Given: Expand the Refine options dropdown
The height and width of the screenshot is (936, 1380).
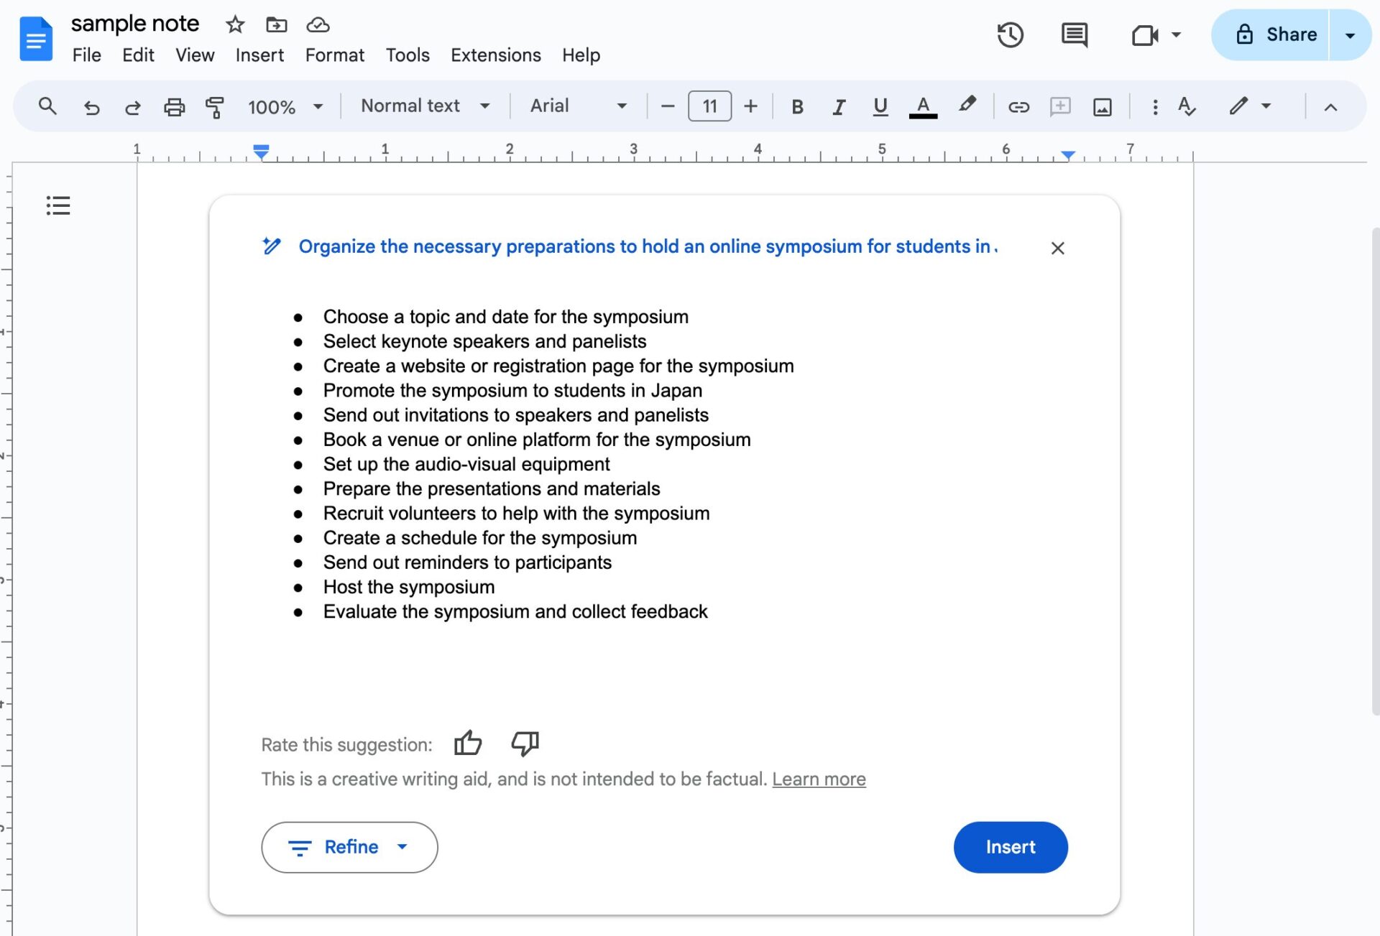Looking at the screenshot, I should coord(349,847).
